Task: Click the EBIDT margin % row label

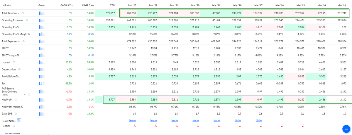Action: pos(10,55)
